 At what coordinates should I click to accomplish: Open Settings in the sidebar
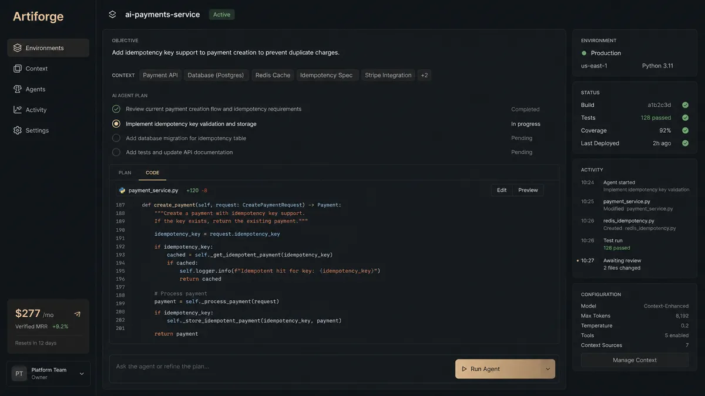pos(48,130)
